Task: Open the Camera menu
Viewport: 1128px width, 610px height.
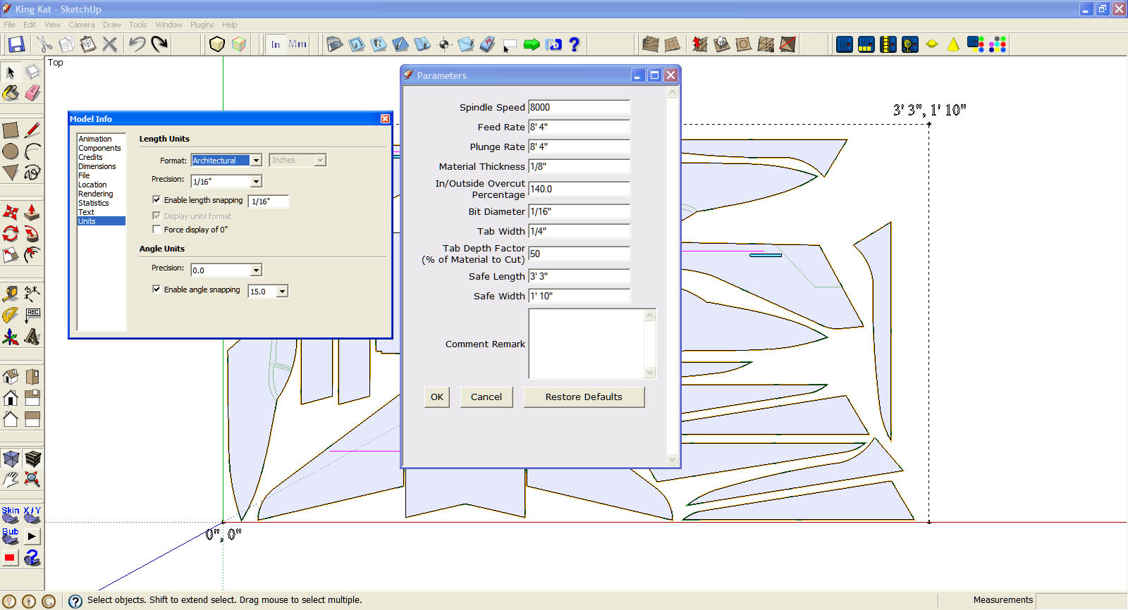Action: point(82,25)
